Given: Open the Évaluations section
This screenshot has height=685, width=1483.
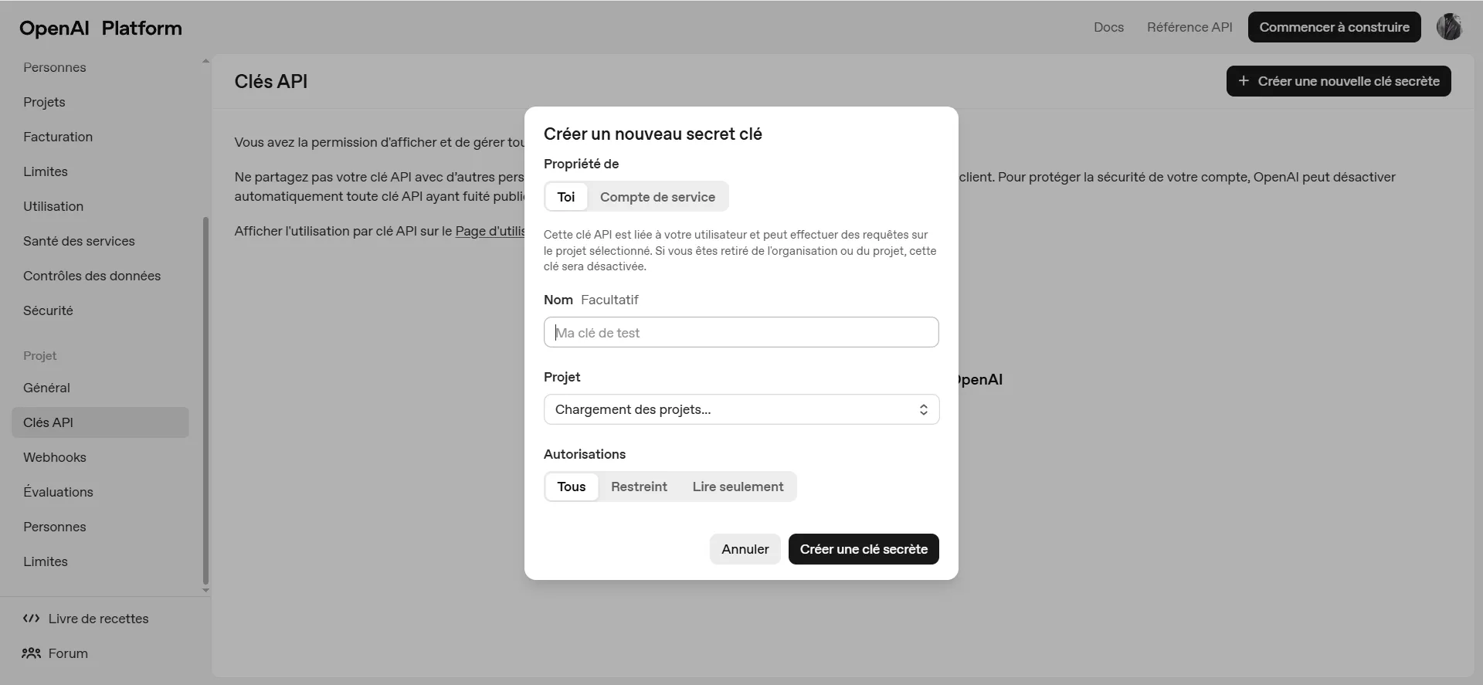Looking at the screenshot, I should [x=58, y=492].
